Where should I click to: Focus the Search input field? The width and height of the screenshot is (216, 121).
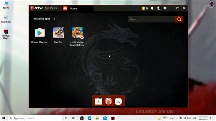click(151, 19)
